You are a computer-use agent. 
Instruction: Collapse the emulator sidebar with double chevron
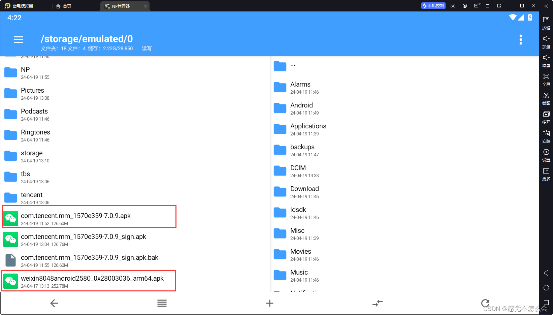(x=546, y=6)
